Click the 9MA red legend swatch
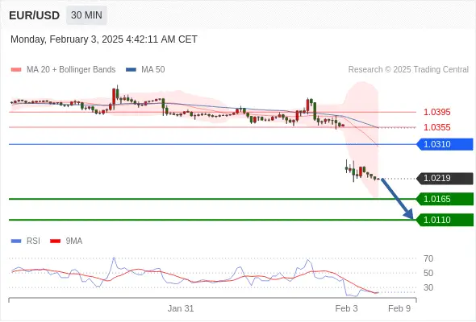This screenshot has width=476, height=322. 55,242
